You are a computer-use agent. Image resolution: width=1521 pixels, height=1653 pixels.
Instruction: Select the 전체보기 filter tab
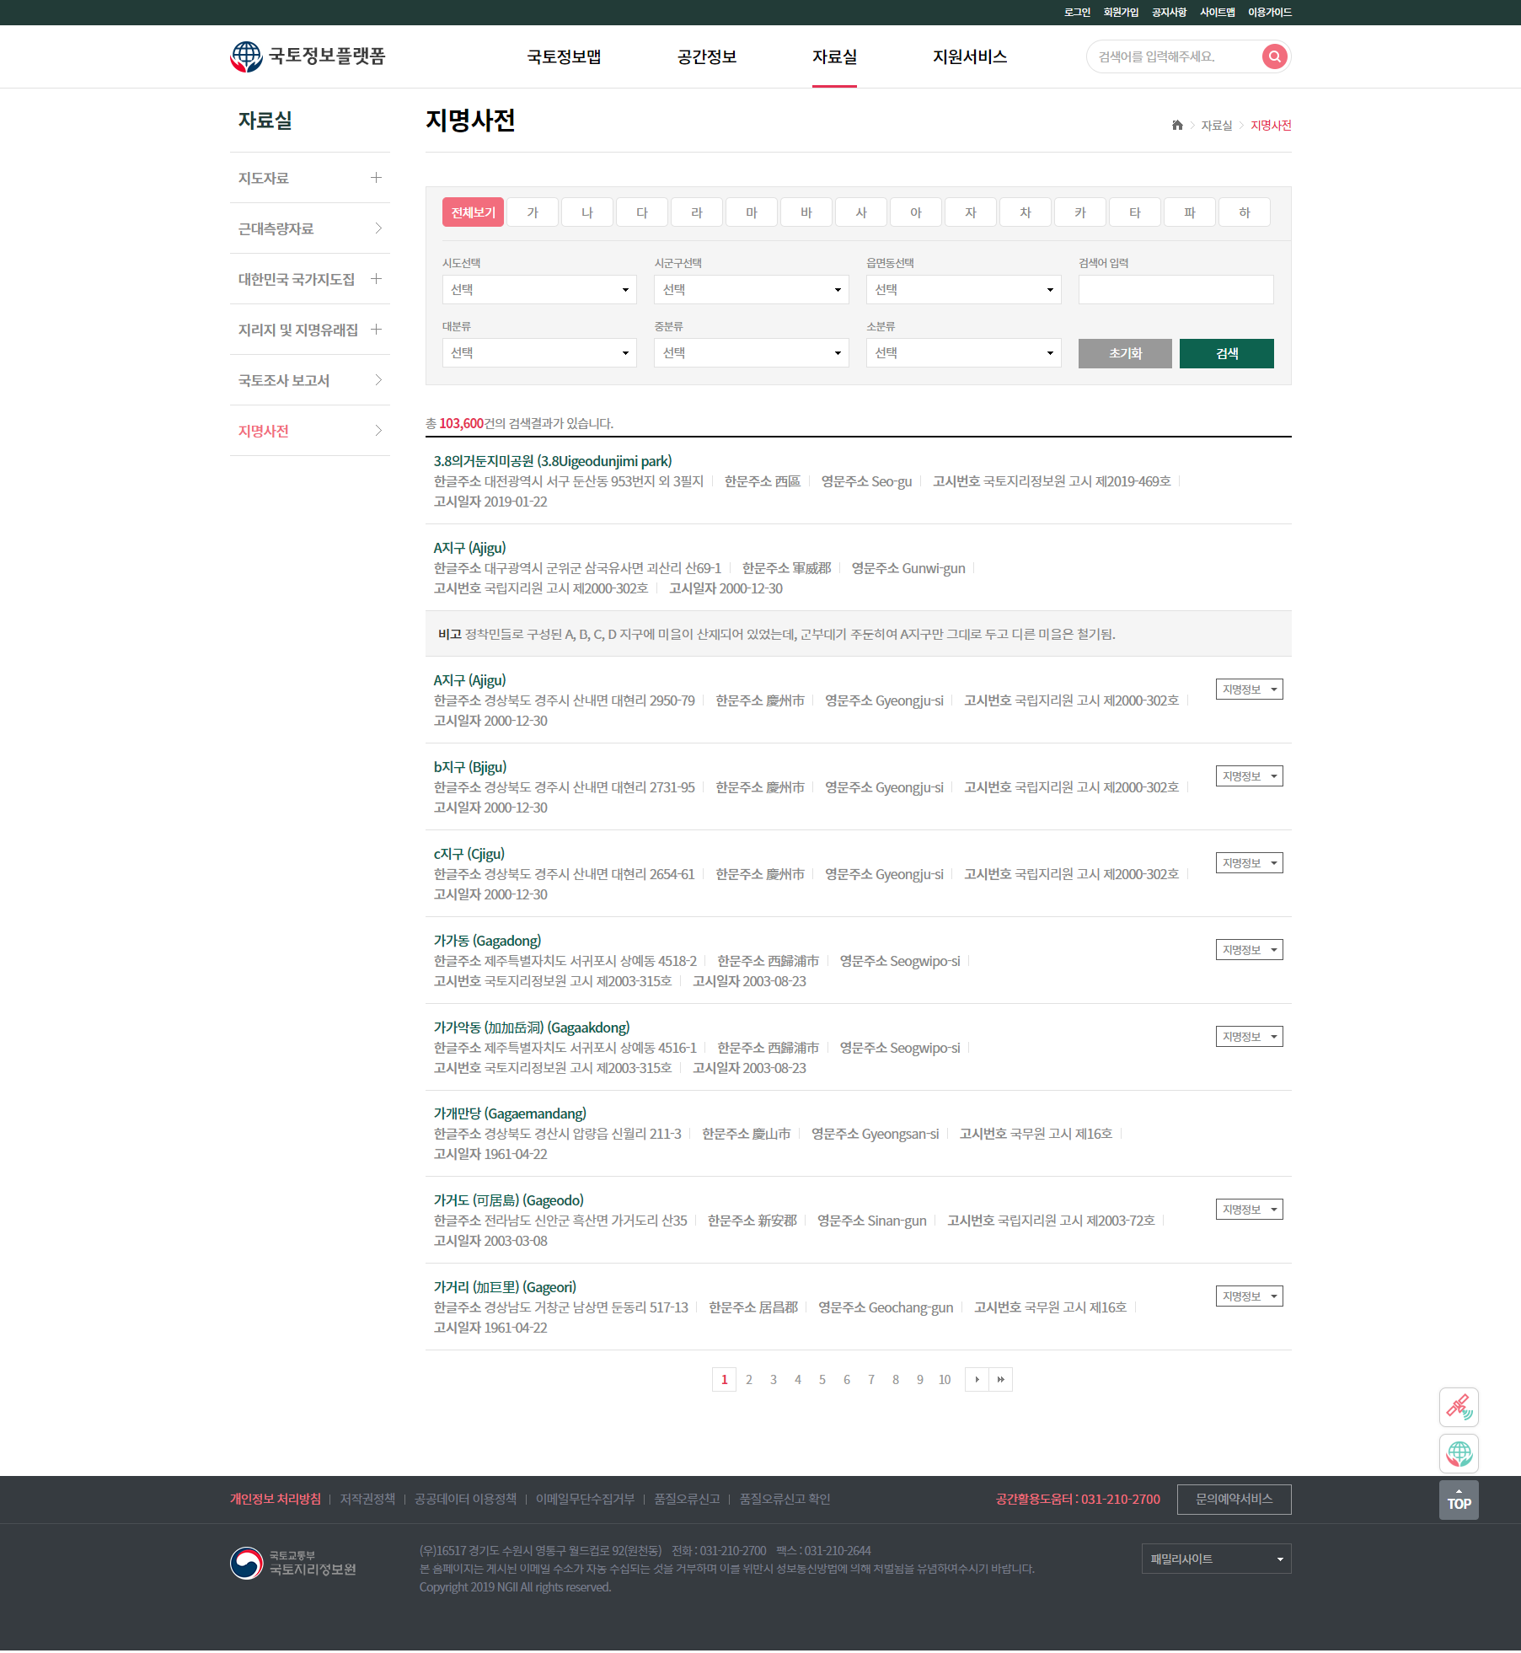[473, 212]
